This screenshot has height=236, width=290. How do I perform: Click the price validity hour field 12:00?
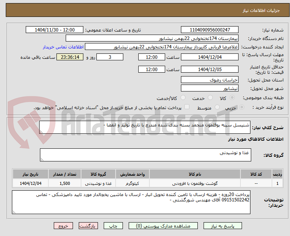click(152, 70)
